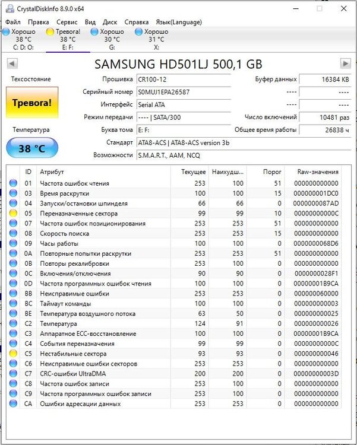Click status icon for attribute 0B

13,263
